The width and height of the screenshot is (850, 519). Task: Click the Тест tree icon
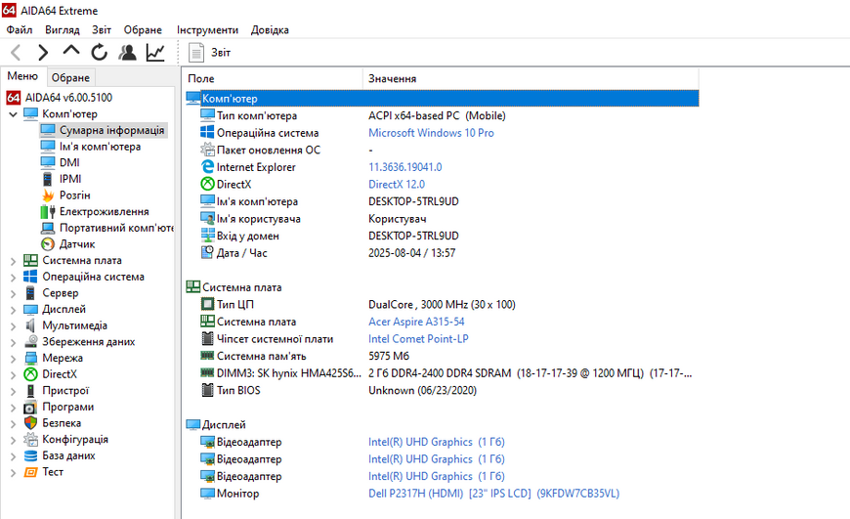tap(31, 472)
